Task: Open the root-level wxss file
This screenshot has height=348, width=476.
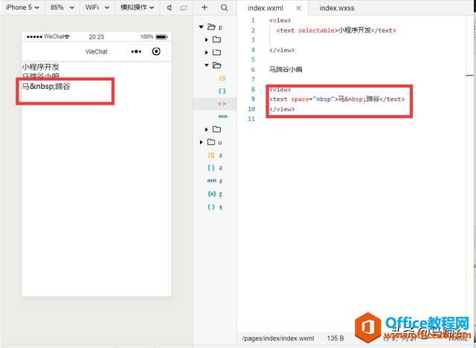Action: coord(211,180)
